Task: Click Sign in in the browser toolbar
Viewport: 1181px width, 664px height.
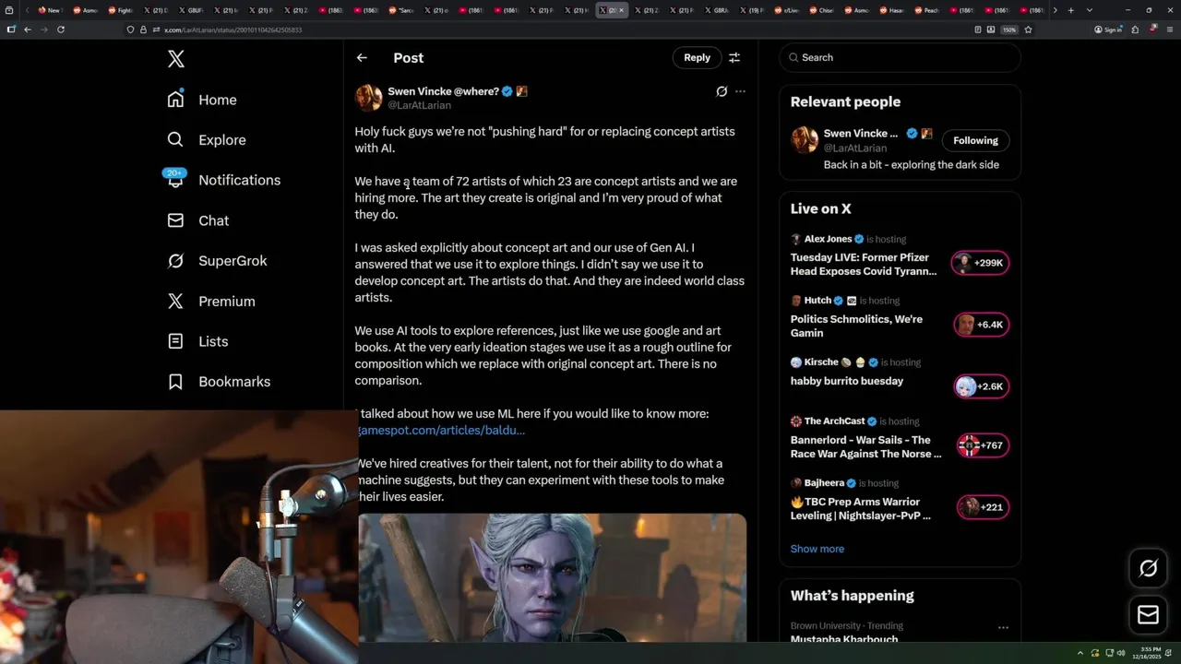Action: click(x=1107, y=30)
